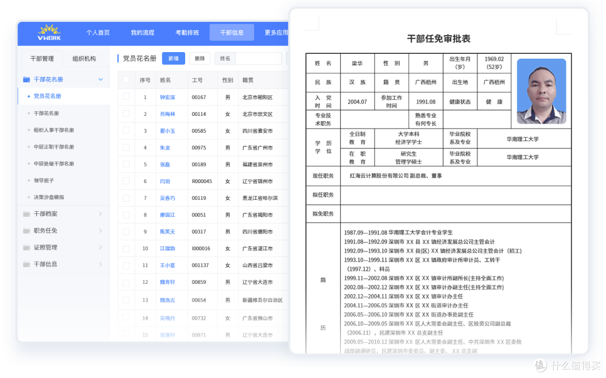Image resolution: width=606 pixels, height=378 pixels.
Task: Click the 工号 column header
Action: click(197, 80)
